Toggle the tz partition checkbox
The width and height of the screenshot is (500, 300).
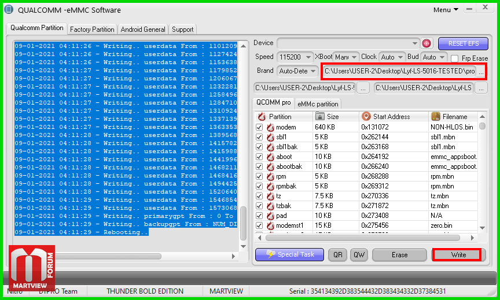click(x=259, y=196)
